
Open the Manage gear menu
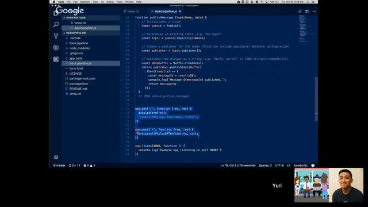[56, 157]
